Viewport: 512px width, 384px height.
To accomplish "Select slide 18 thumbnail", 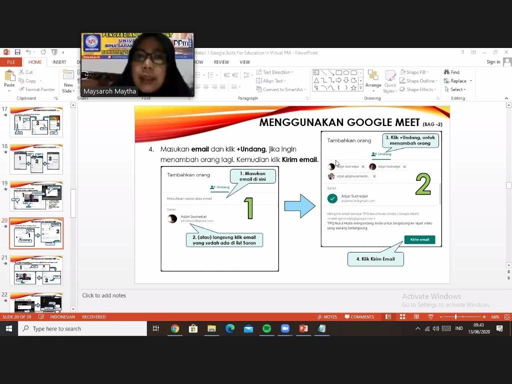I will pos(36,159).
